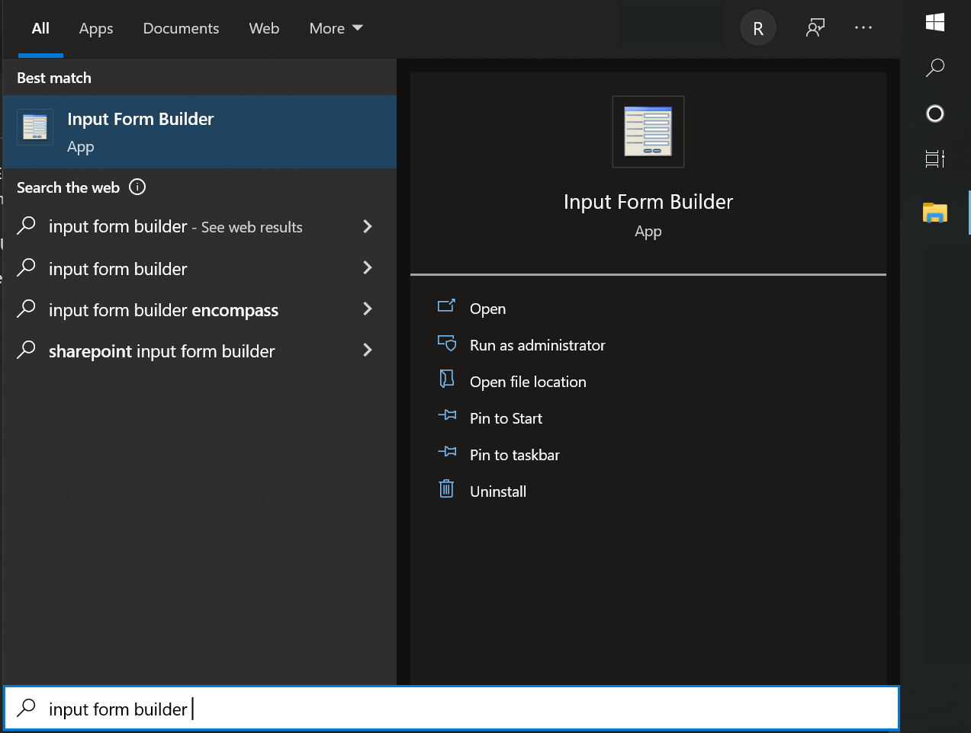Open the three-dot options menu
The width and height of the screenshot is (971, 733).
(863, 27)
